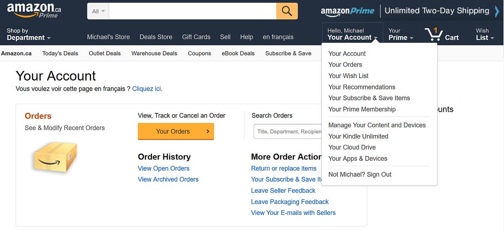504x230 pixels.
Task: Open the Shop by Department dropdown
Action: pos(29,34)
